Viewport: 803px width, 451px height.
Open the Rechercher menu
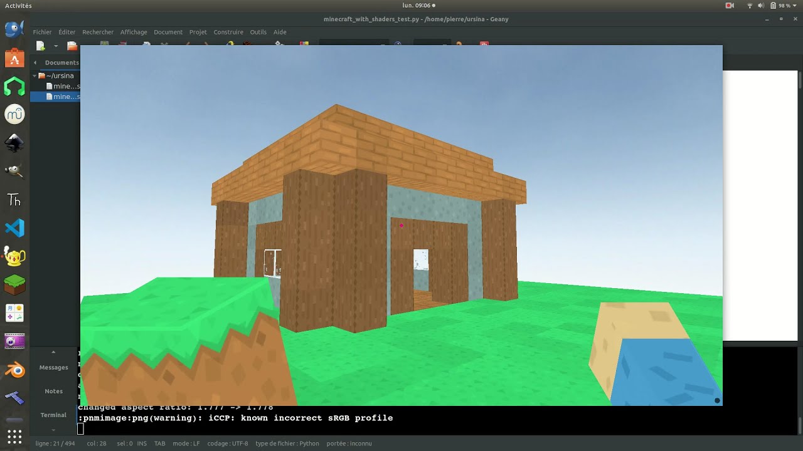[98, 32]
